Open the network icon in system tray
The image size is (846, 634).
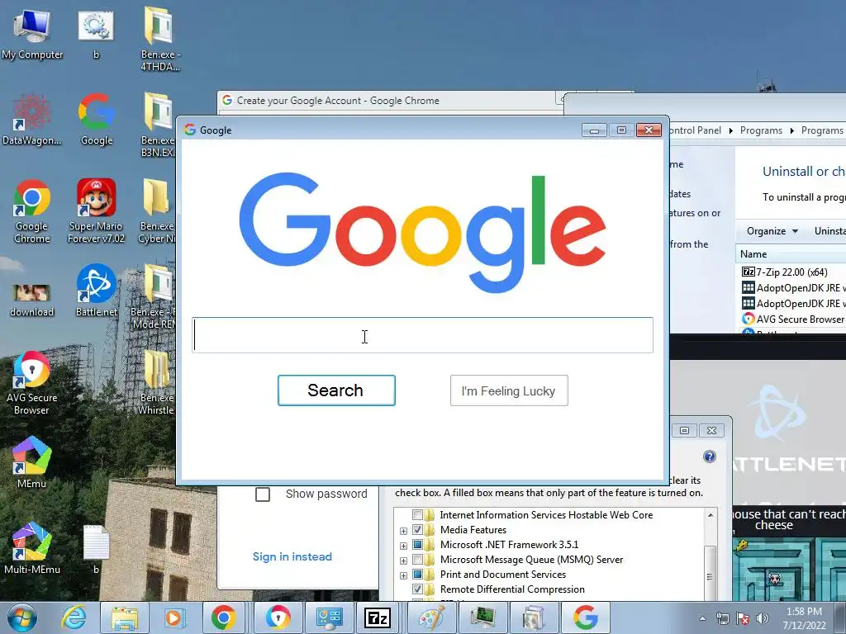[x=722, y=618]
